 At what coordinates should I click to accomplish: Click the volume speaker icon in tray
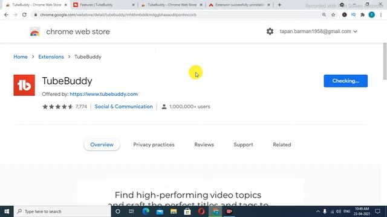pyautogui.click(x=339, y=212)
